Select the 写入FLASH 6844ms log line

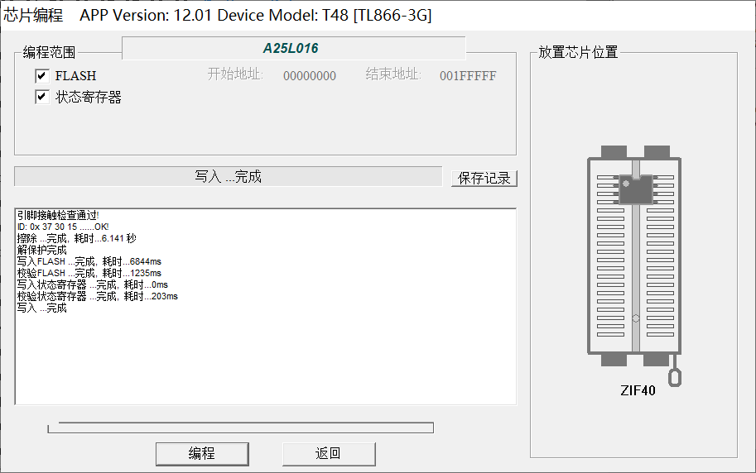[89, 261]
